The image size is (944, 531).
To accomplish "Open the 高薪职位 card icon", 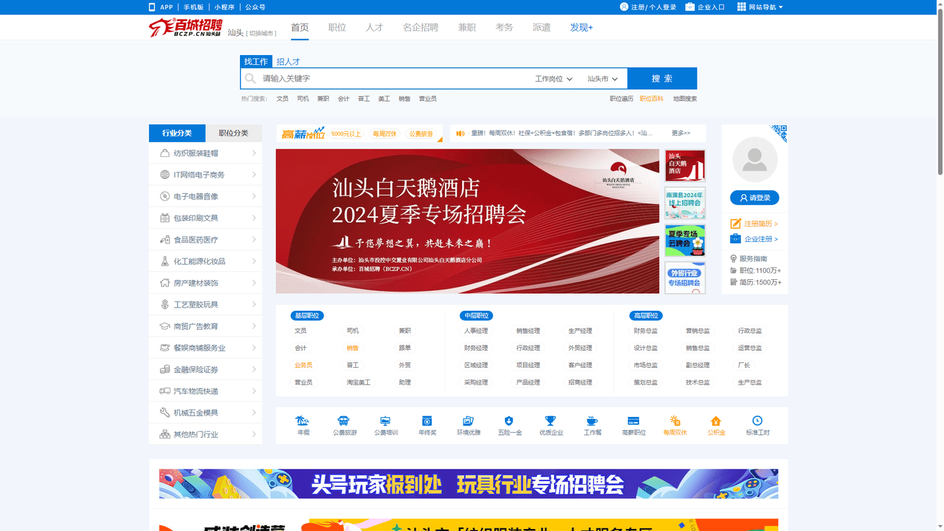I will 633,421.
